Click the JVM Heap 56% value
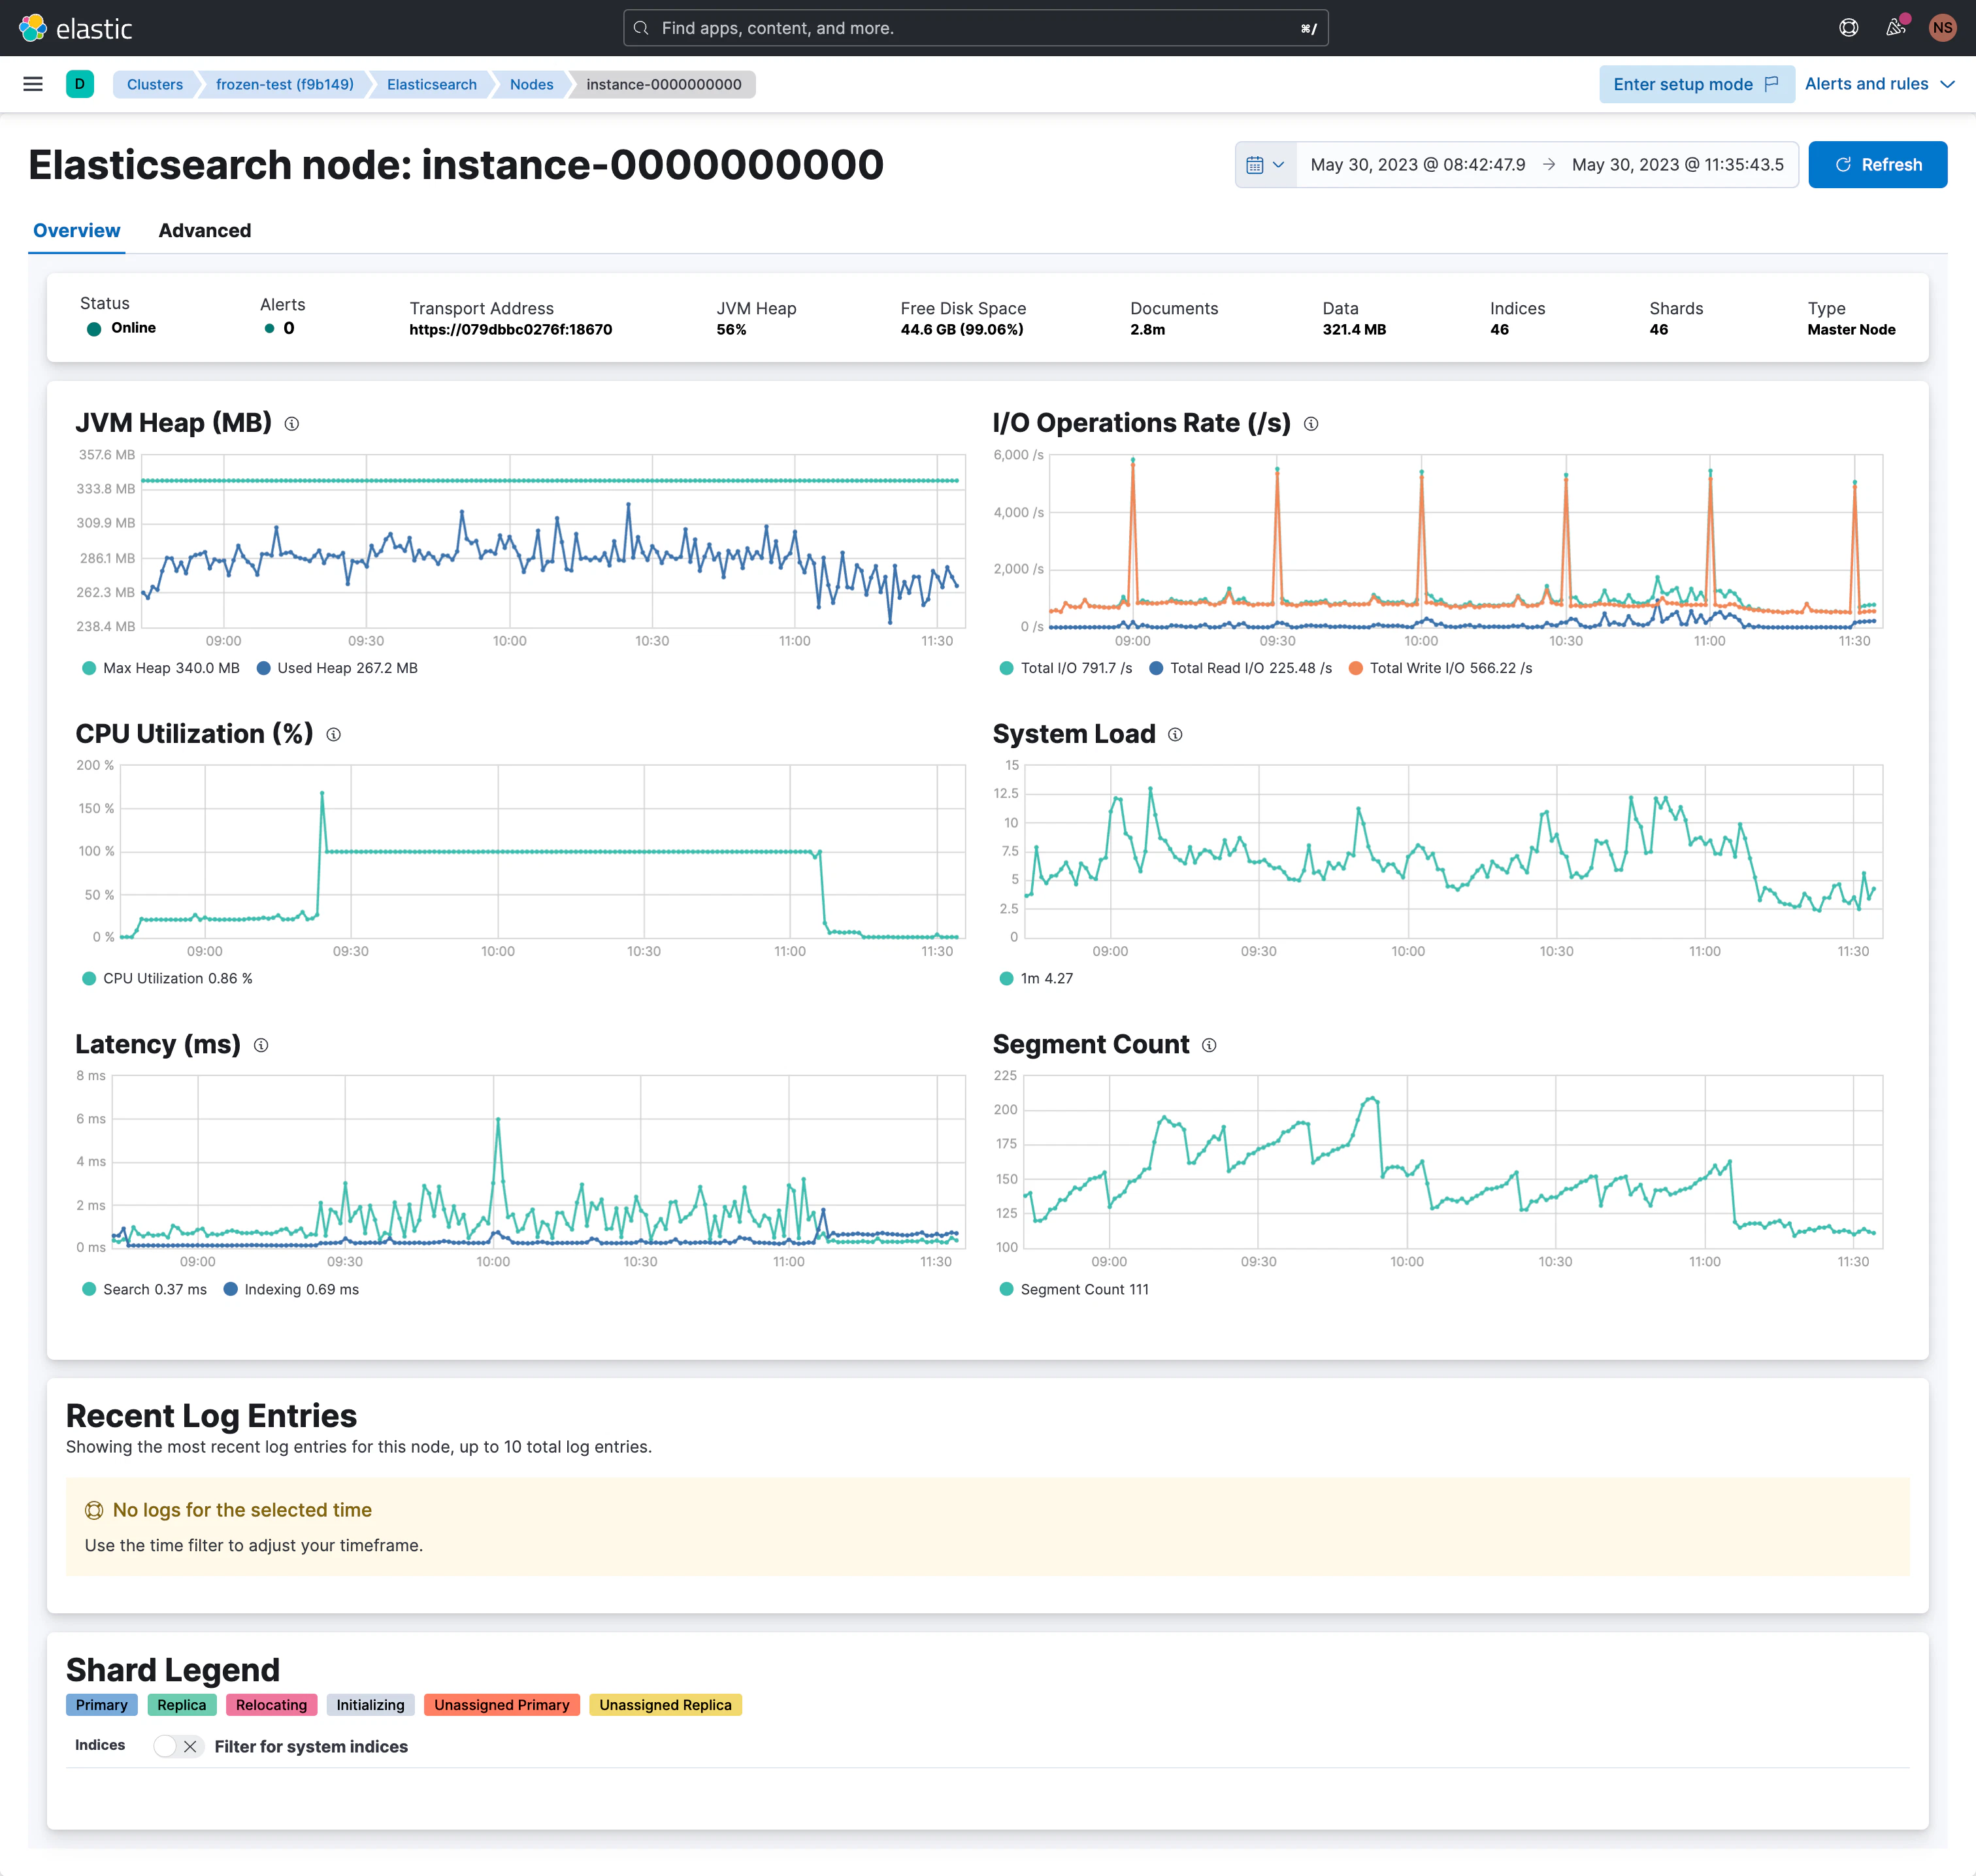This screenshot has height=1876, width=1976. pos(732,330)
